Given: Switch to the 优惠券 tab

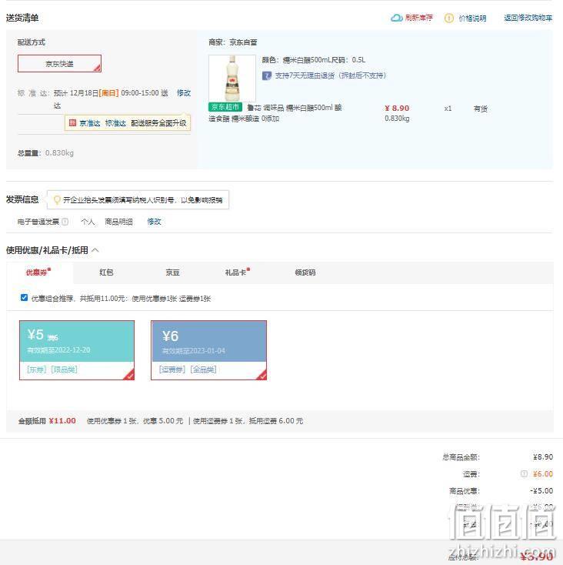Looking at the screenshot, I should [38, 272].
